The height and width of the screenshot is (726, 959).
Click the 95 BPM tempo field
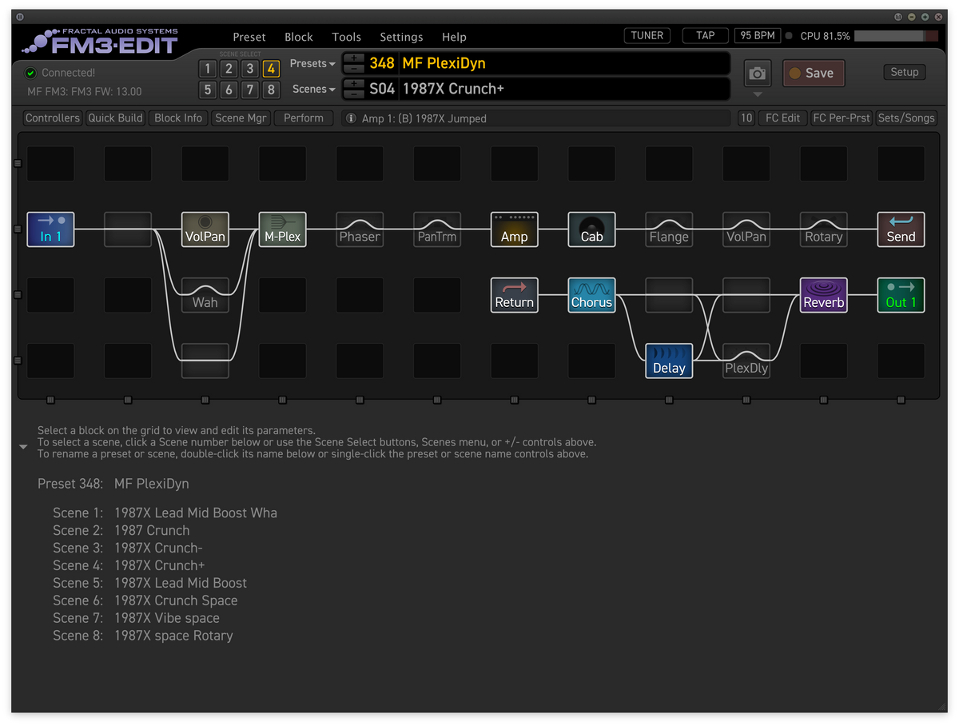[x=758, y=35]
